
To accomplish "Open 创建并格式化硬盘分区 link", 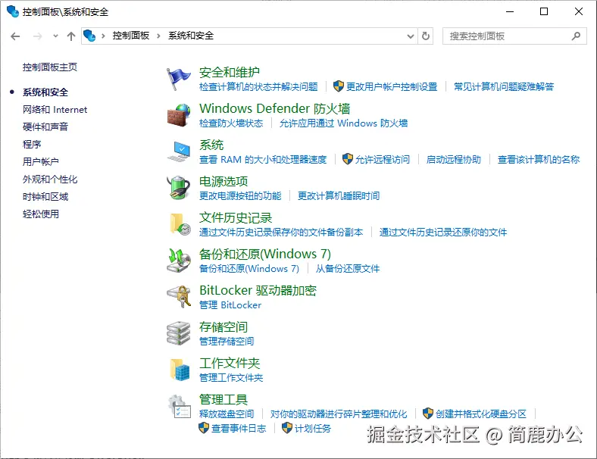I will point(481,414).
